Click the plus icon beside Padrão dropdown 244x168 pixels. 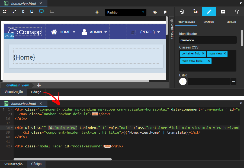point(97,12)
